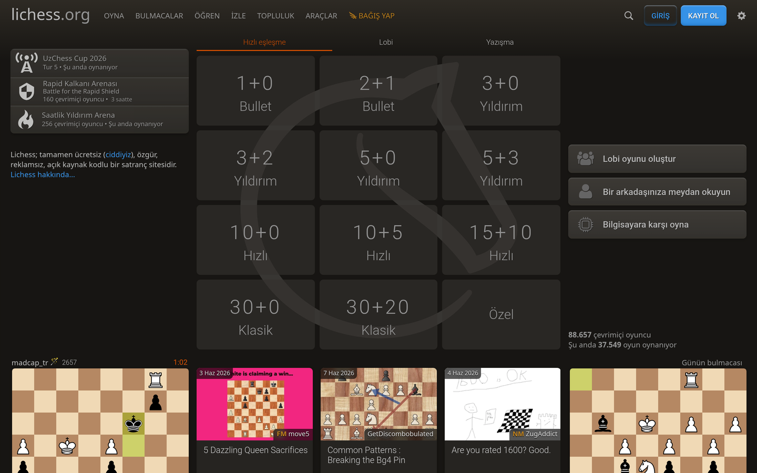Screen dimensions: 757x473
Task: Open the OYNA menu
Action: tap(114, 16)
